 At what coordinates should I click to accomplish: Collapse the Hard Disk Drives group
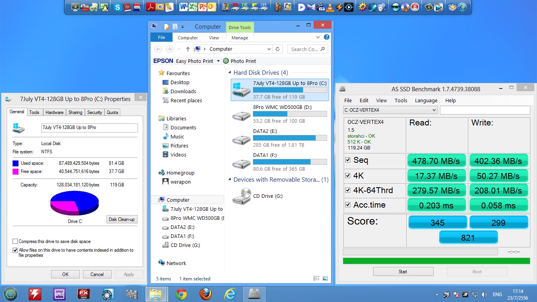230,73
